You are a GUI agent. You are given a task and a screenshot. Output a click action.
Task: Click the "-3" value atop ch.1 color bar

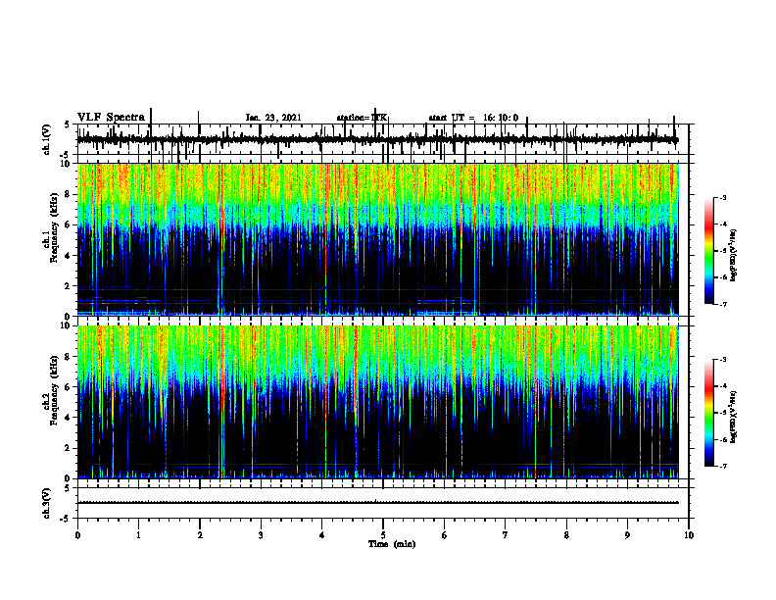coord(722,197)
